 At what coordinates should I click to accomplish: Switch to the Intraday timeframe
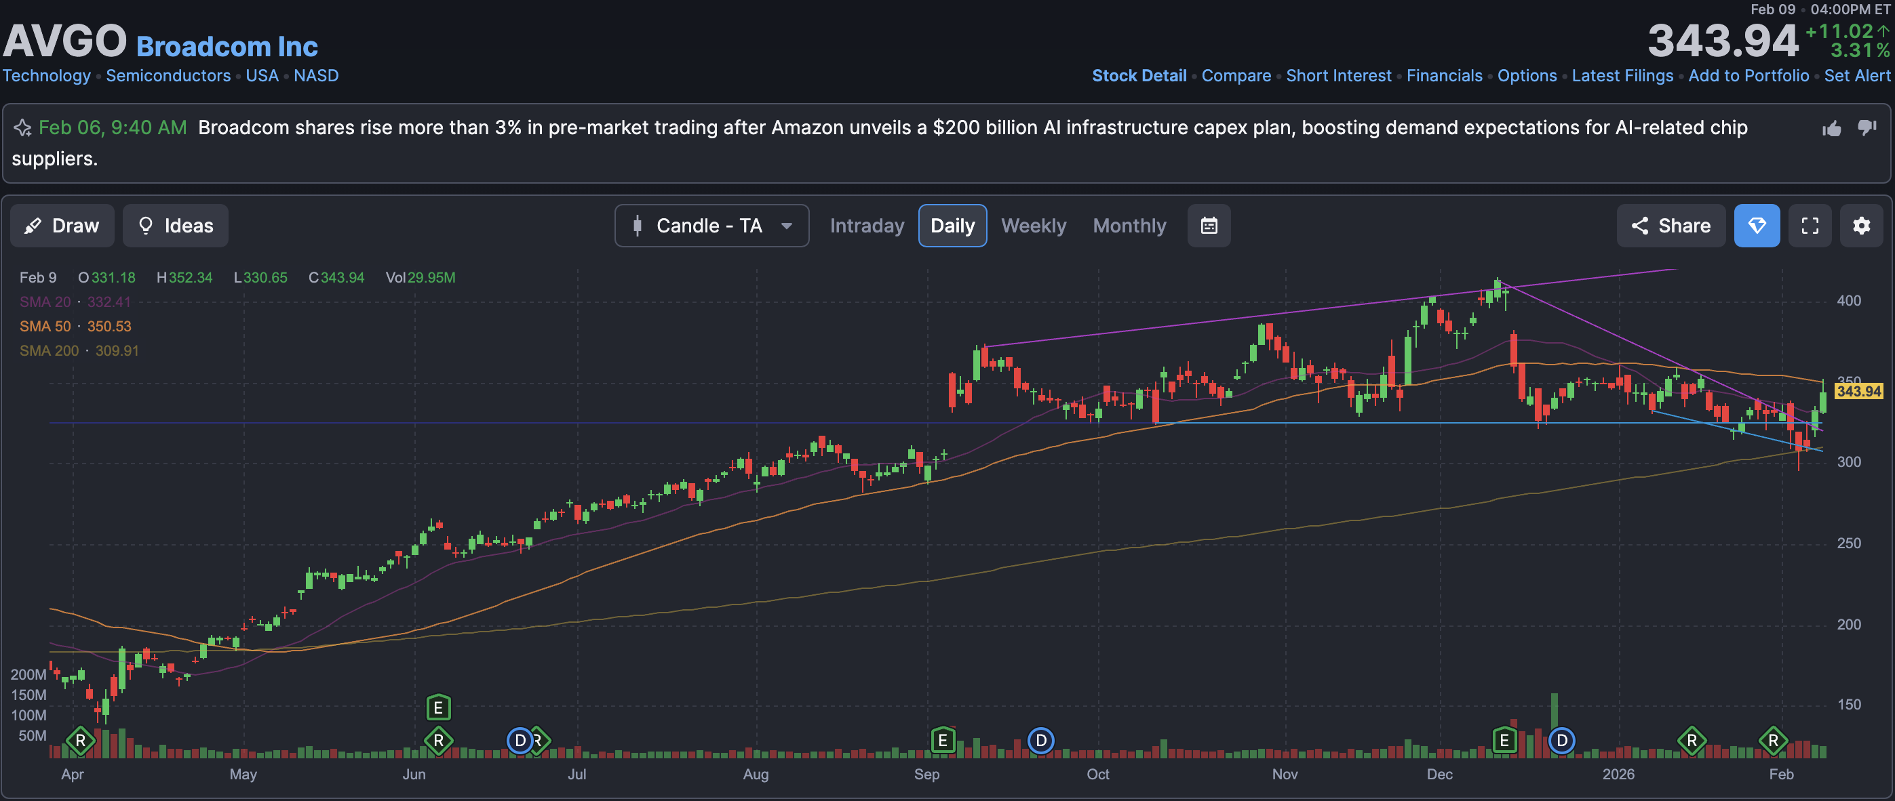(867, 226)
